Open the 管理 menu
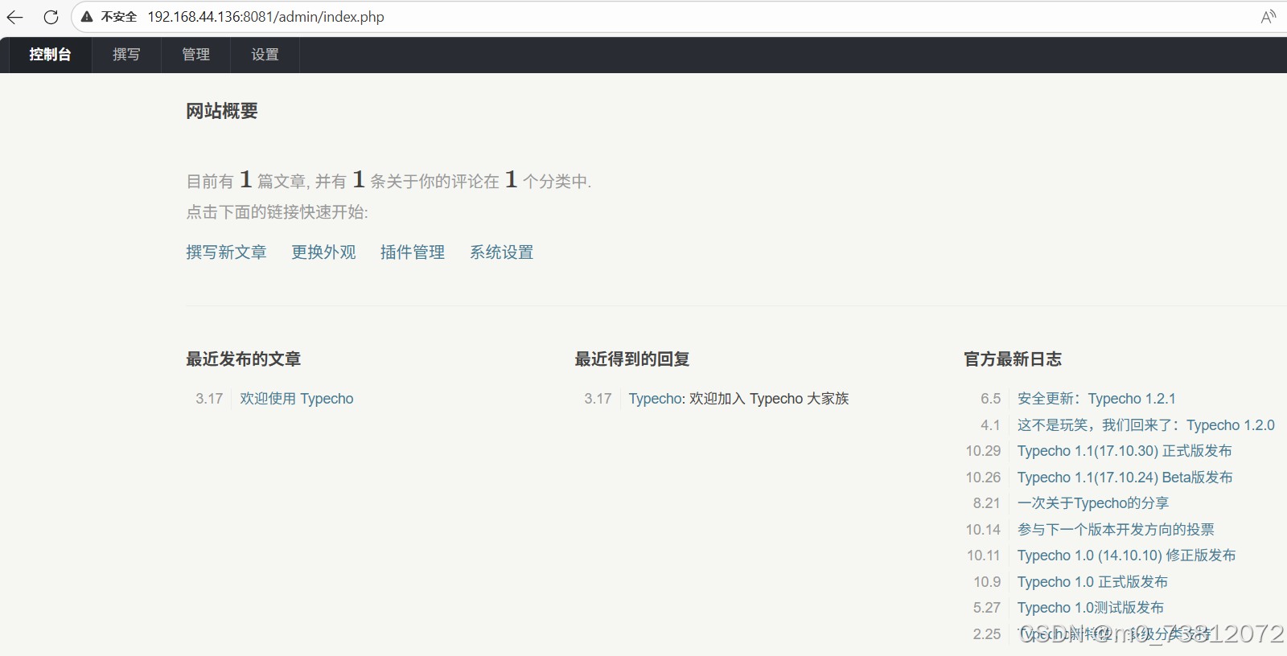The height and width of the screenshot is (656, 1287). 195,55
